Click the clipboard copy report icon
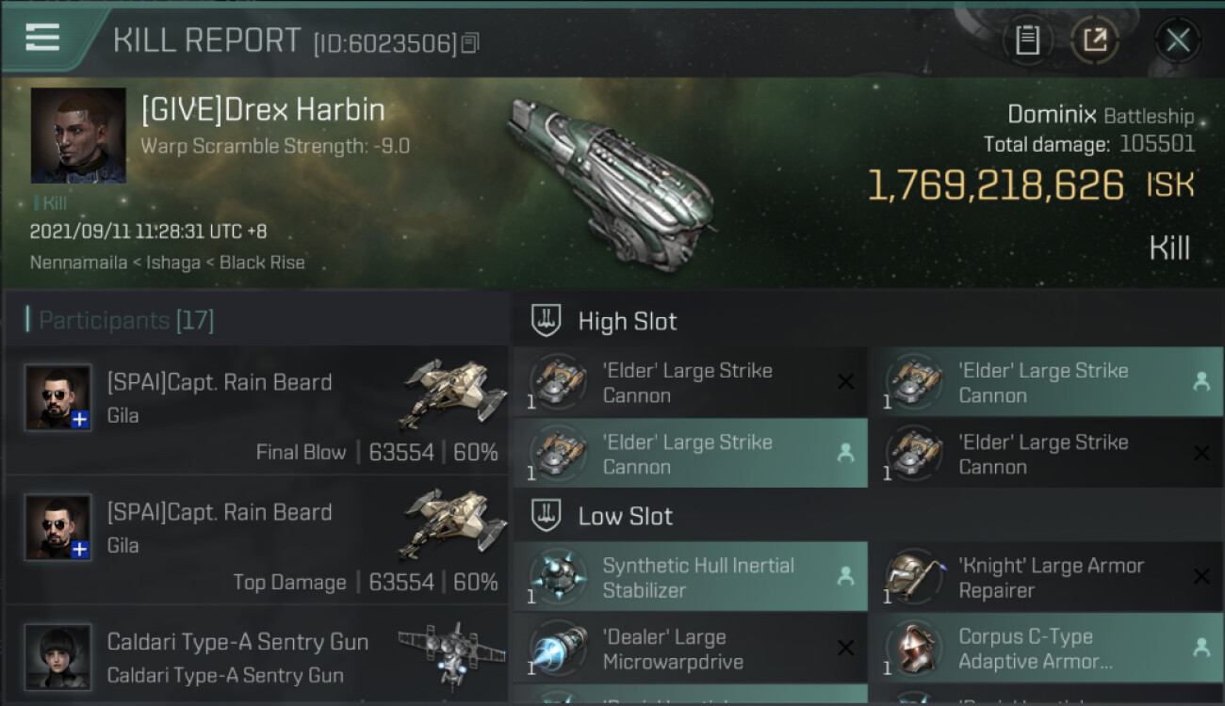Image resolution: width=1225 pixels, height=706 pixels. point(1027,40)
